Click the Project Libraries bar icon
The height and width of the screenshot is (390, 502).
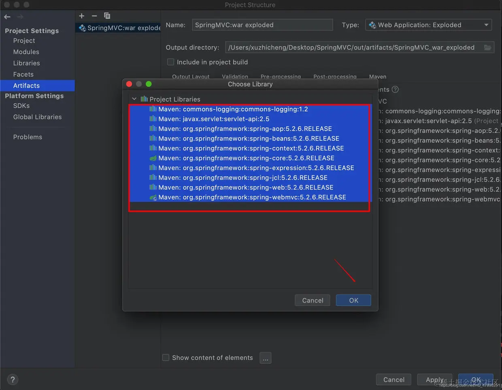(144, 99)
